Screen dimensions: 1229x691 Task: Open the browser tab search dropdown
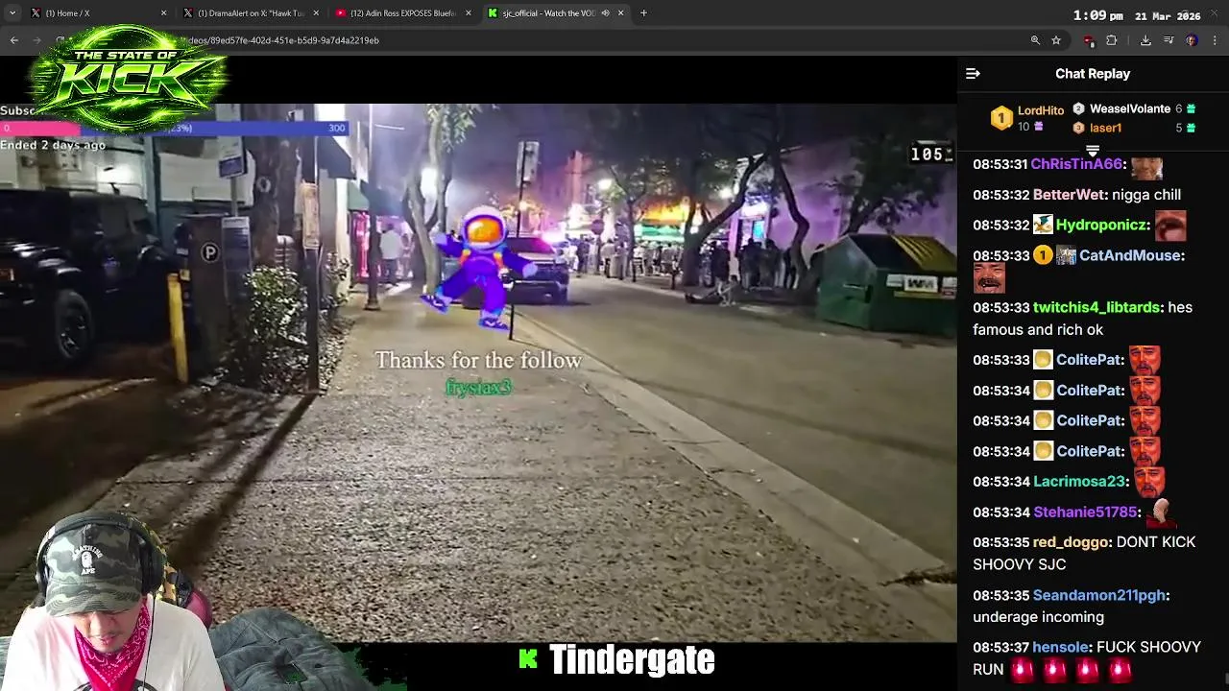(x=12, y=13)
